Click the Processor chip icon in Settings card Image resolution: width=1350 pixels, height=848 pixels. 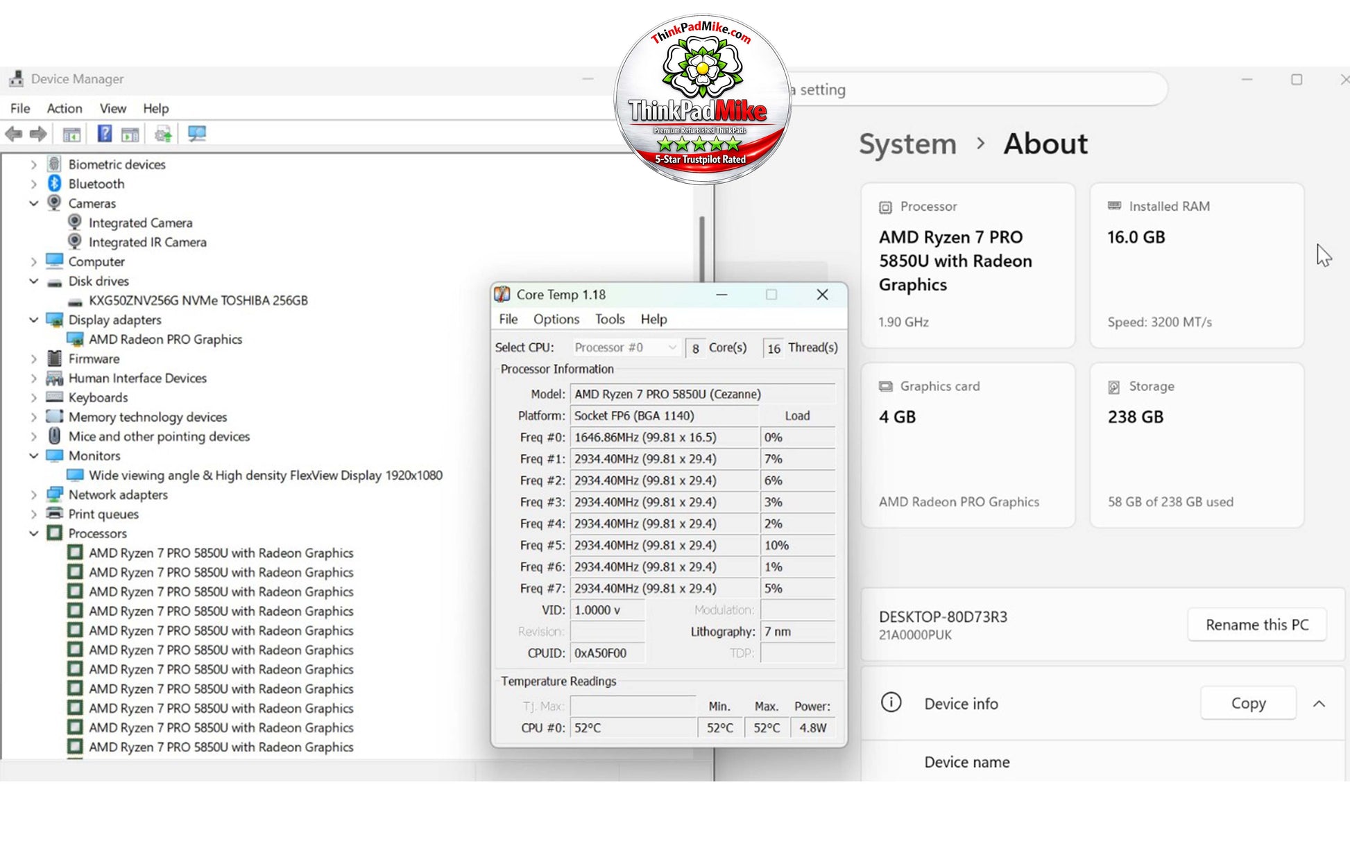tap(885, 207)
